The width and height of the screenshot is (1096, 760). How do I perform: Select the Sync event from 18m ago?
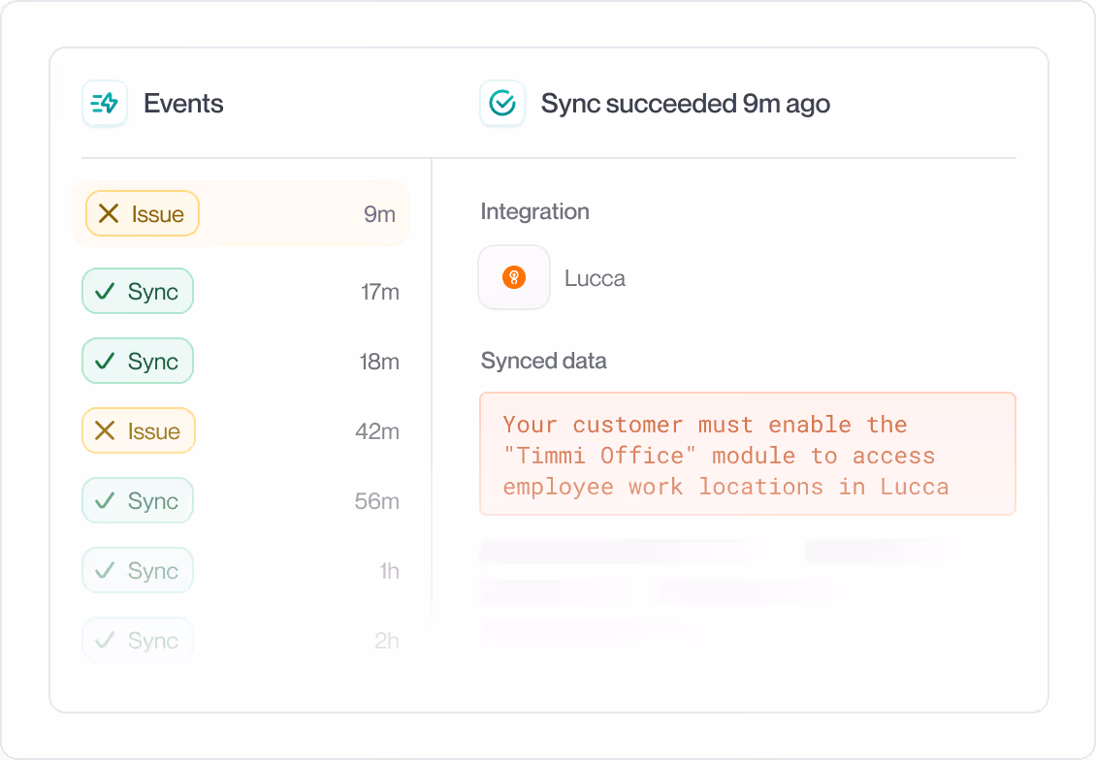(138, 362)
